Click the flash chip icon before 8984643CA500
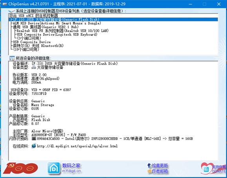The height and width of the screenshot is (178, 227). pyautogui.click(x=34, y=139)
